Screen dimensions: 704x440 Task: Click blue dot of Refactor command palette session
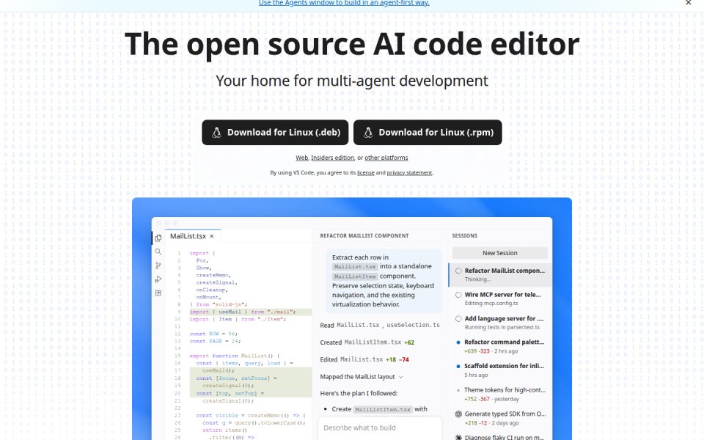[x=458, y=342]
